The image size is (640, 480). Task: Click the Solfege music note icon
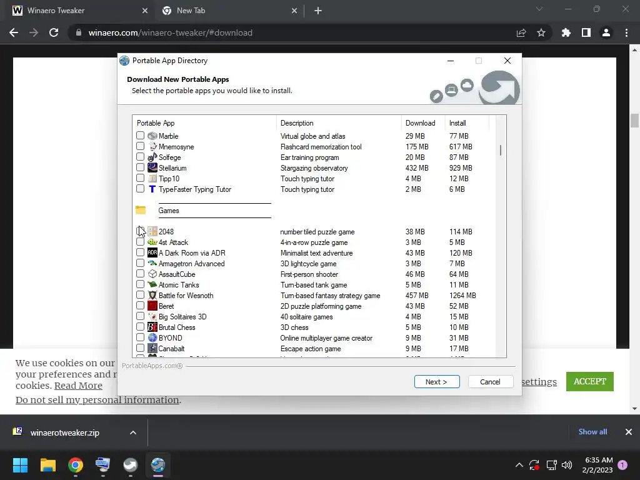coord(152,157)
